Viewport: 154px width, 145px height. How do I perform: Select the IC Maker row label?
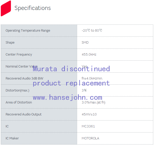(x=12, y=138)
